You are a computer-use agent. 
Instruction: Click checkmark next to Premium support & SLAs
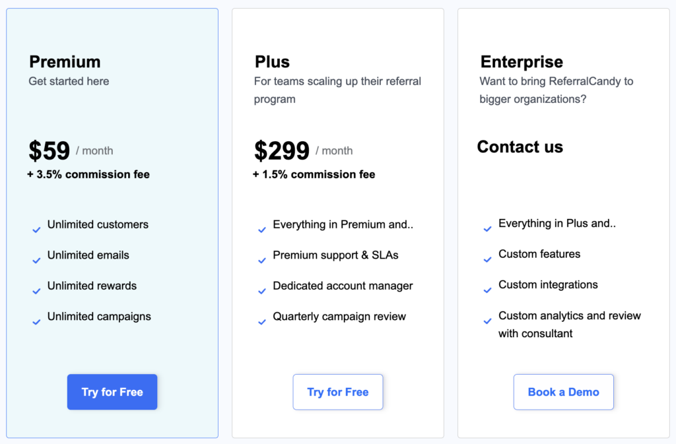262,261
